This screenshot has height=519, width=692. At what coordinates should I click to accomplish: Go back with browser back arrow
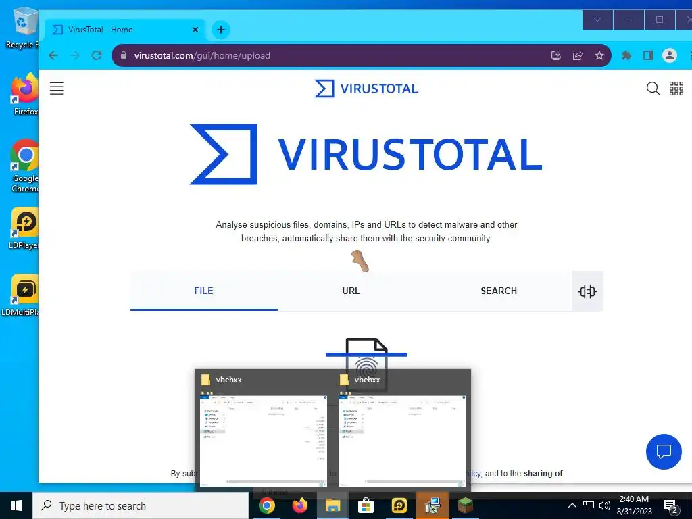coord(53,55)
